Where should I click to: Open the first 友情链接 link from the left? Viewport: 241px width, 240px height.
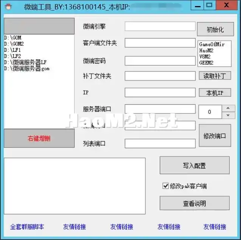(x=74, y=227)
